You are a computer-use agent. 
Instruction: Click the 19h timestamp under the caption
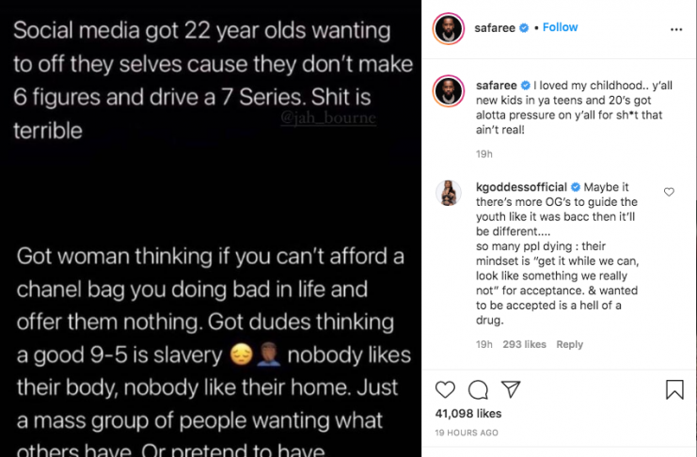(483, 152)
